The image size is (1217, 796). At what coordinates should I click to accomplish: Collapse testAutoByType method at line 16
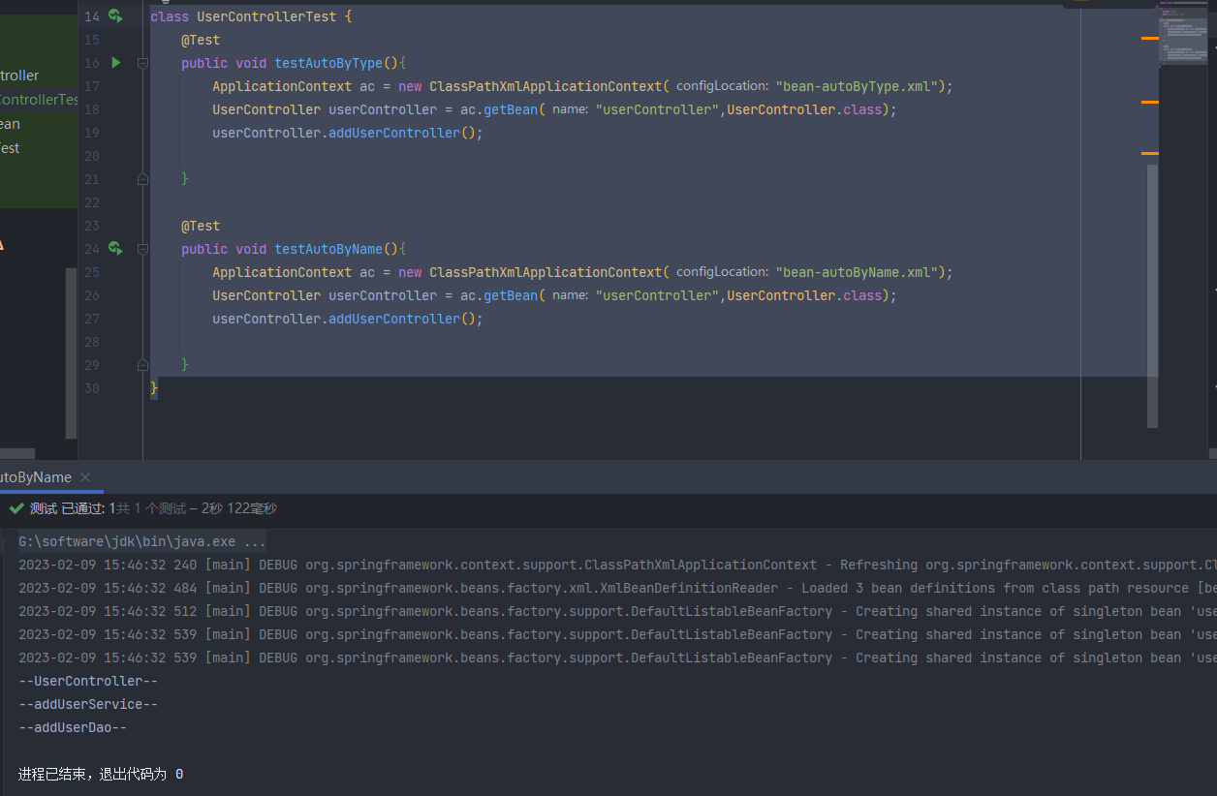142,63
